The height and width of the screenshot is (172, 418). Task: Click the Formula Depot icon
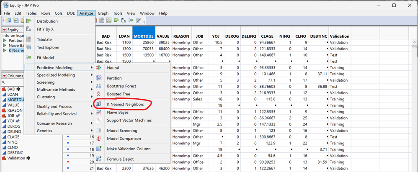click(99, 159)
